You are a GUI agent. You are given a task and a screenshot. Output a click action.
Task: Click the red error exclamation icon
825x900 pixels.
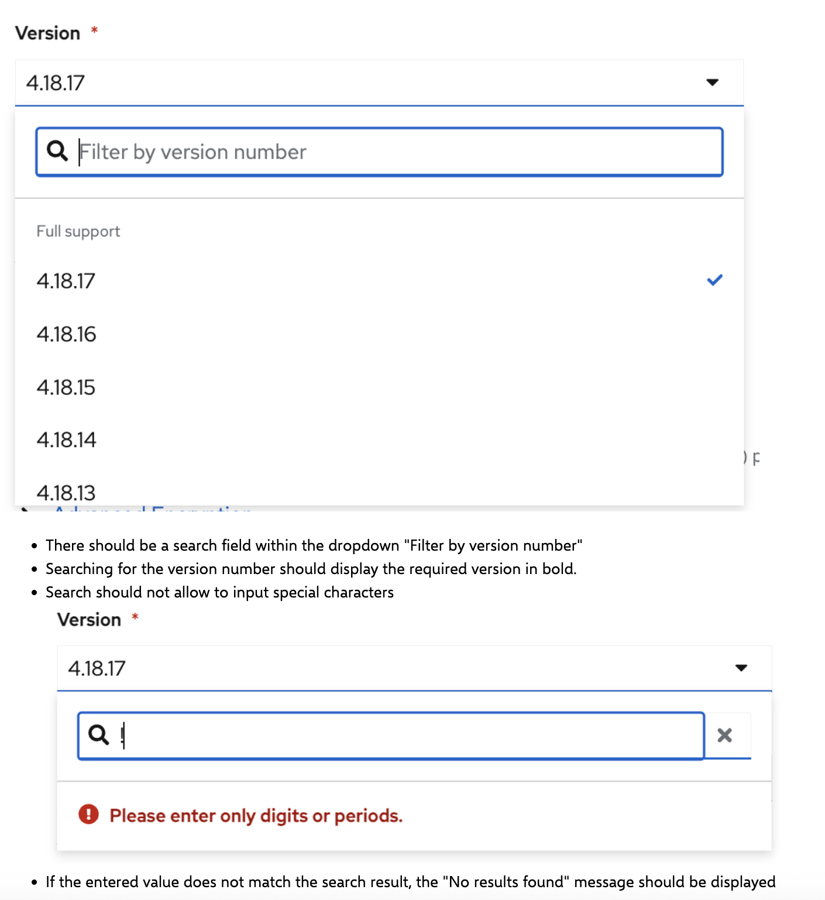(88, 814)
